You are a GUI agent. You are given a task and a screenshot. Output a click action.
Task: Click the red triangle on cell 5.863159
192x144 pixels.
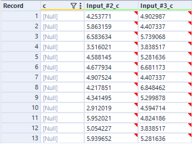136,23
